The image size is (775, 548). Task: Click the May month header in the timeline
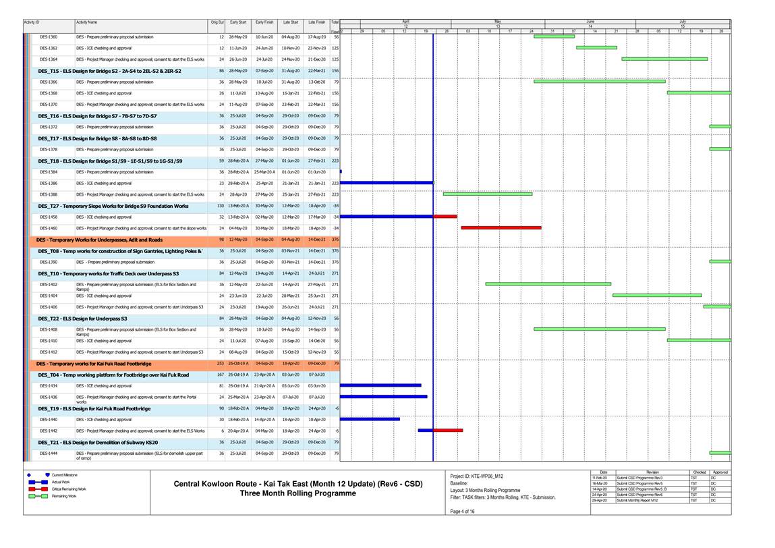pos(498,21)
